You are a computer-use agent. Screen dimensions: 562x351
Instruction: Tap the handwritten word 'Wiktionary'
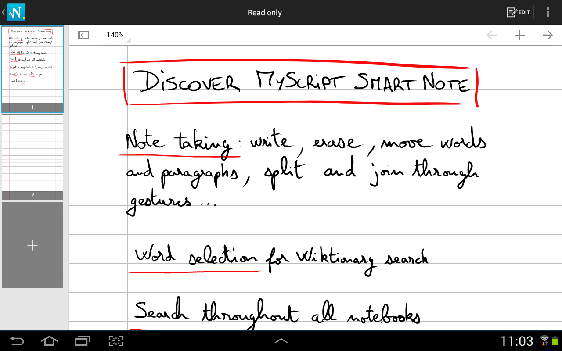(336, 259)
